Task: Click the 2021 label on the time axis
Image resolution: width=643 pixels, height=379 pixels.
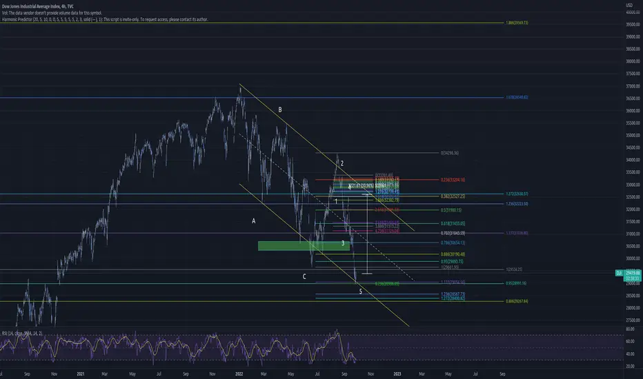Action: coord(80,373)
